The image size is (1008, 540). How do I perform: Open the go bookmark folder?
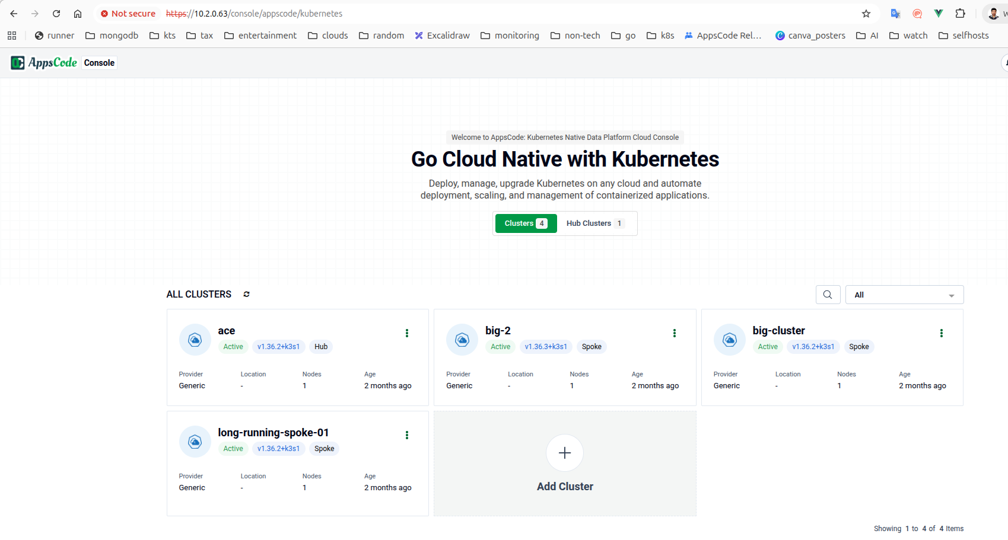(x=624, y=36)
